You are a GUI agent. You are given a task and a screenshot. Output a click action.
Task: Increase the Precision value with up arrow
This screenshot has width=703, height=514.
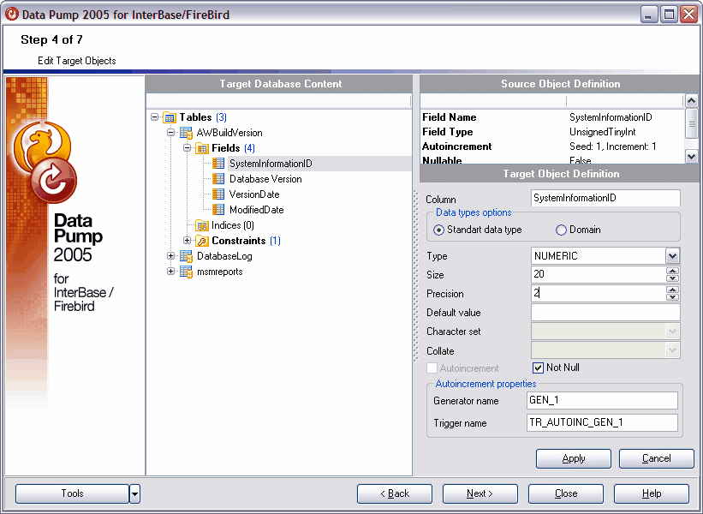coord(672,290)
